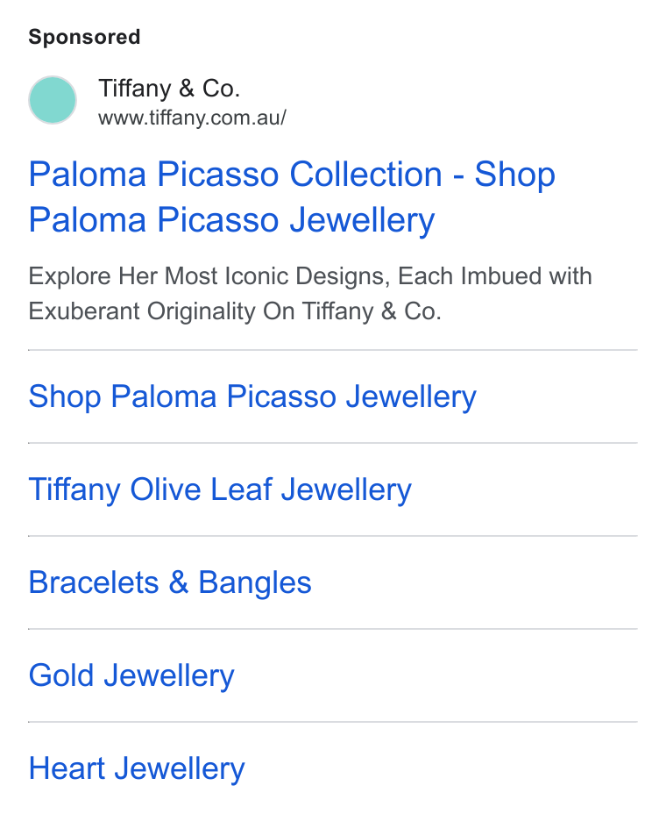Open the Heart Jewellery link
The width and height of the screenshot is (666, 814).
[x=137, y=768]
